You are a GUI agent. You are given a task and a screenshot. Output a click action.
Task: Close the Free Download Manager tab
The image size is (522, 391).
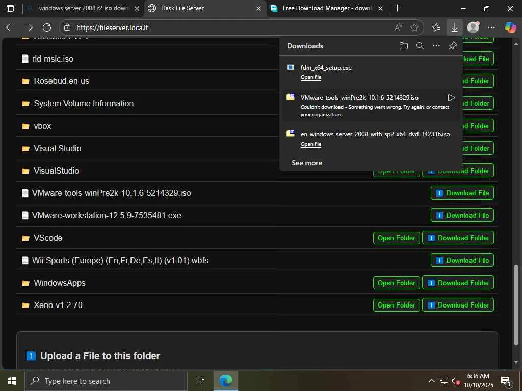tap(380, 8)
